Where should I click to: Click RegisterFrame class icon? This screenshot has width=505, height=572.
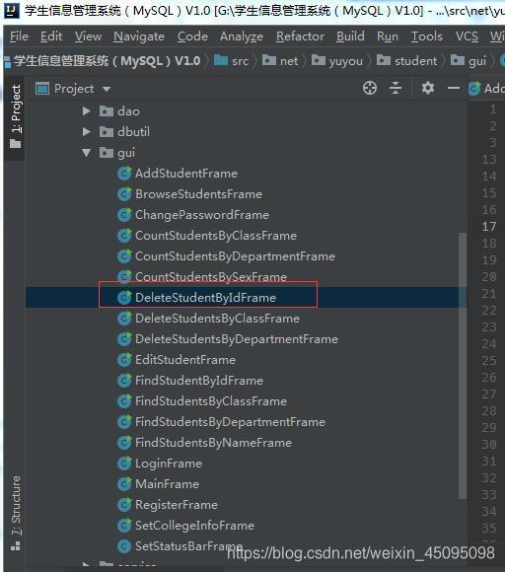coord(124,505)
